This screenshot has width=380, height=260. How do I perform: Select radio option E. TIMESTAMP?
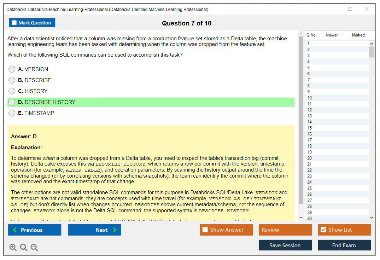click(12, 113)
